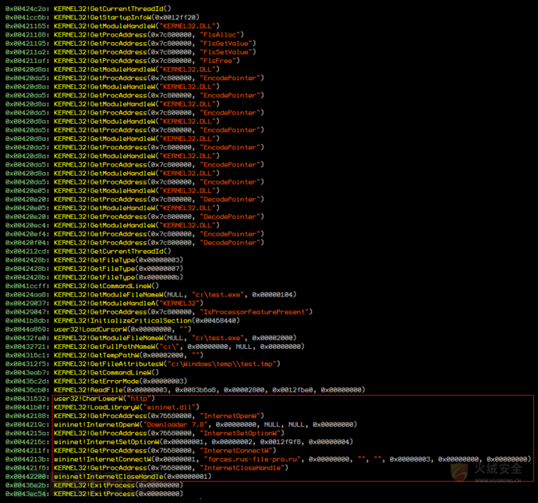Click the "IsProcessorFeaturePresent" string
This screenshot has width=538, height=503.
pyautogui.click(x=256, y=311)
